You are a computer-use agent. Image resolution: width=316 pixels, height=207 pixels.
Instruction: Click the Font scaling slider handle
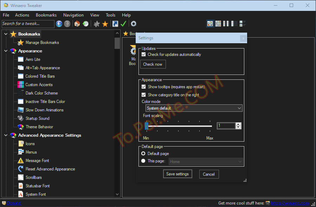click(147, 126)
